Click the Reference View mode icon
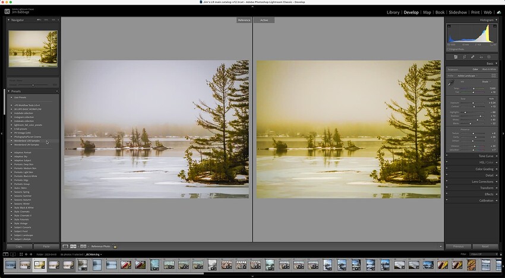 coord(73,246)
